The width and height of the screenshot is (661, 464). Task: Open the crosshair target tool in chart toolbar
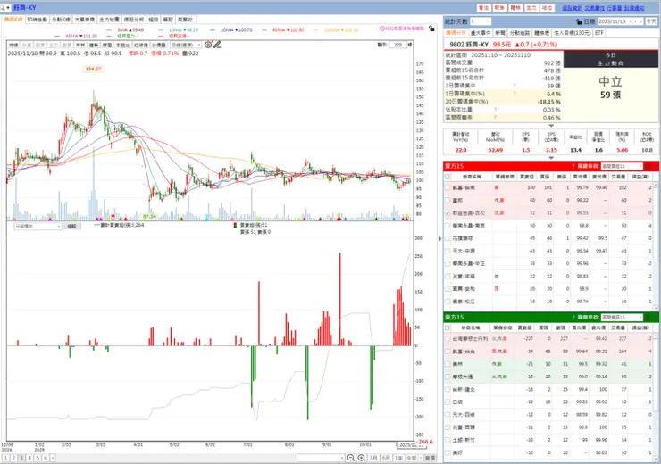click(208, 45)
